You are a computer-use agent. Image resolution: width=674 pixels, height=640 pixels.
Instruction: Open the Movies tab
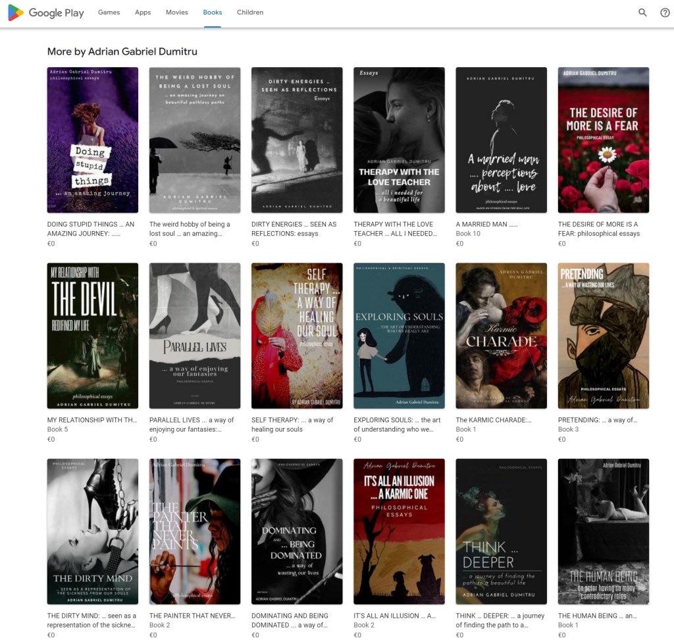point(176,13)
